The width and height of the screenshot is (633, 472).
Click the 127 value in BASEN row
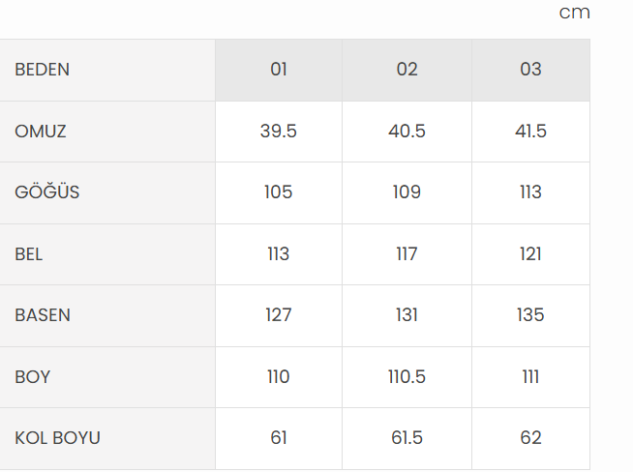coord(279,315)
